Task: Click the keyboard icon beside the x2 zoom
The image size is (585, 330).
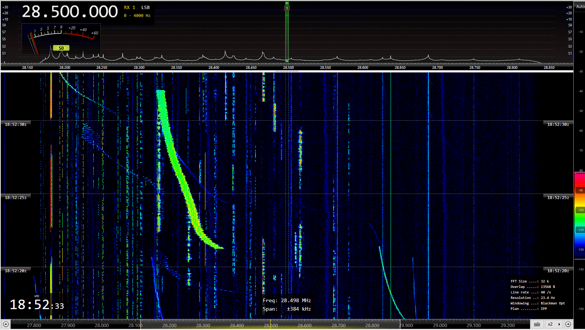Action: click(x=537, y=324)
